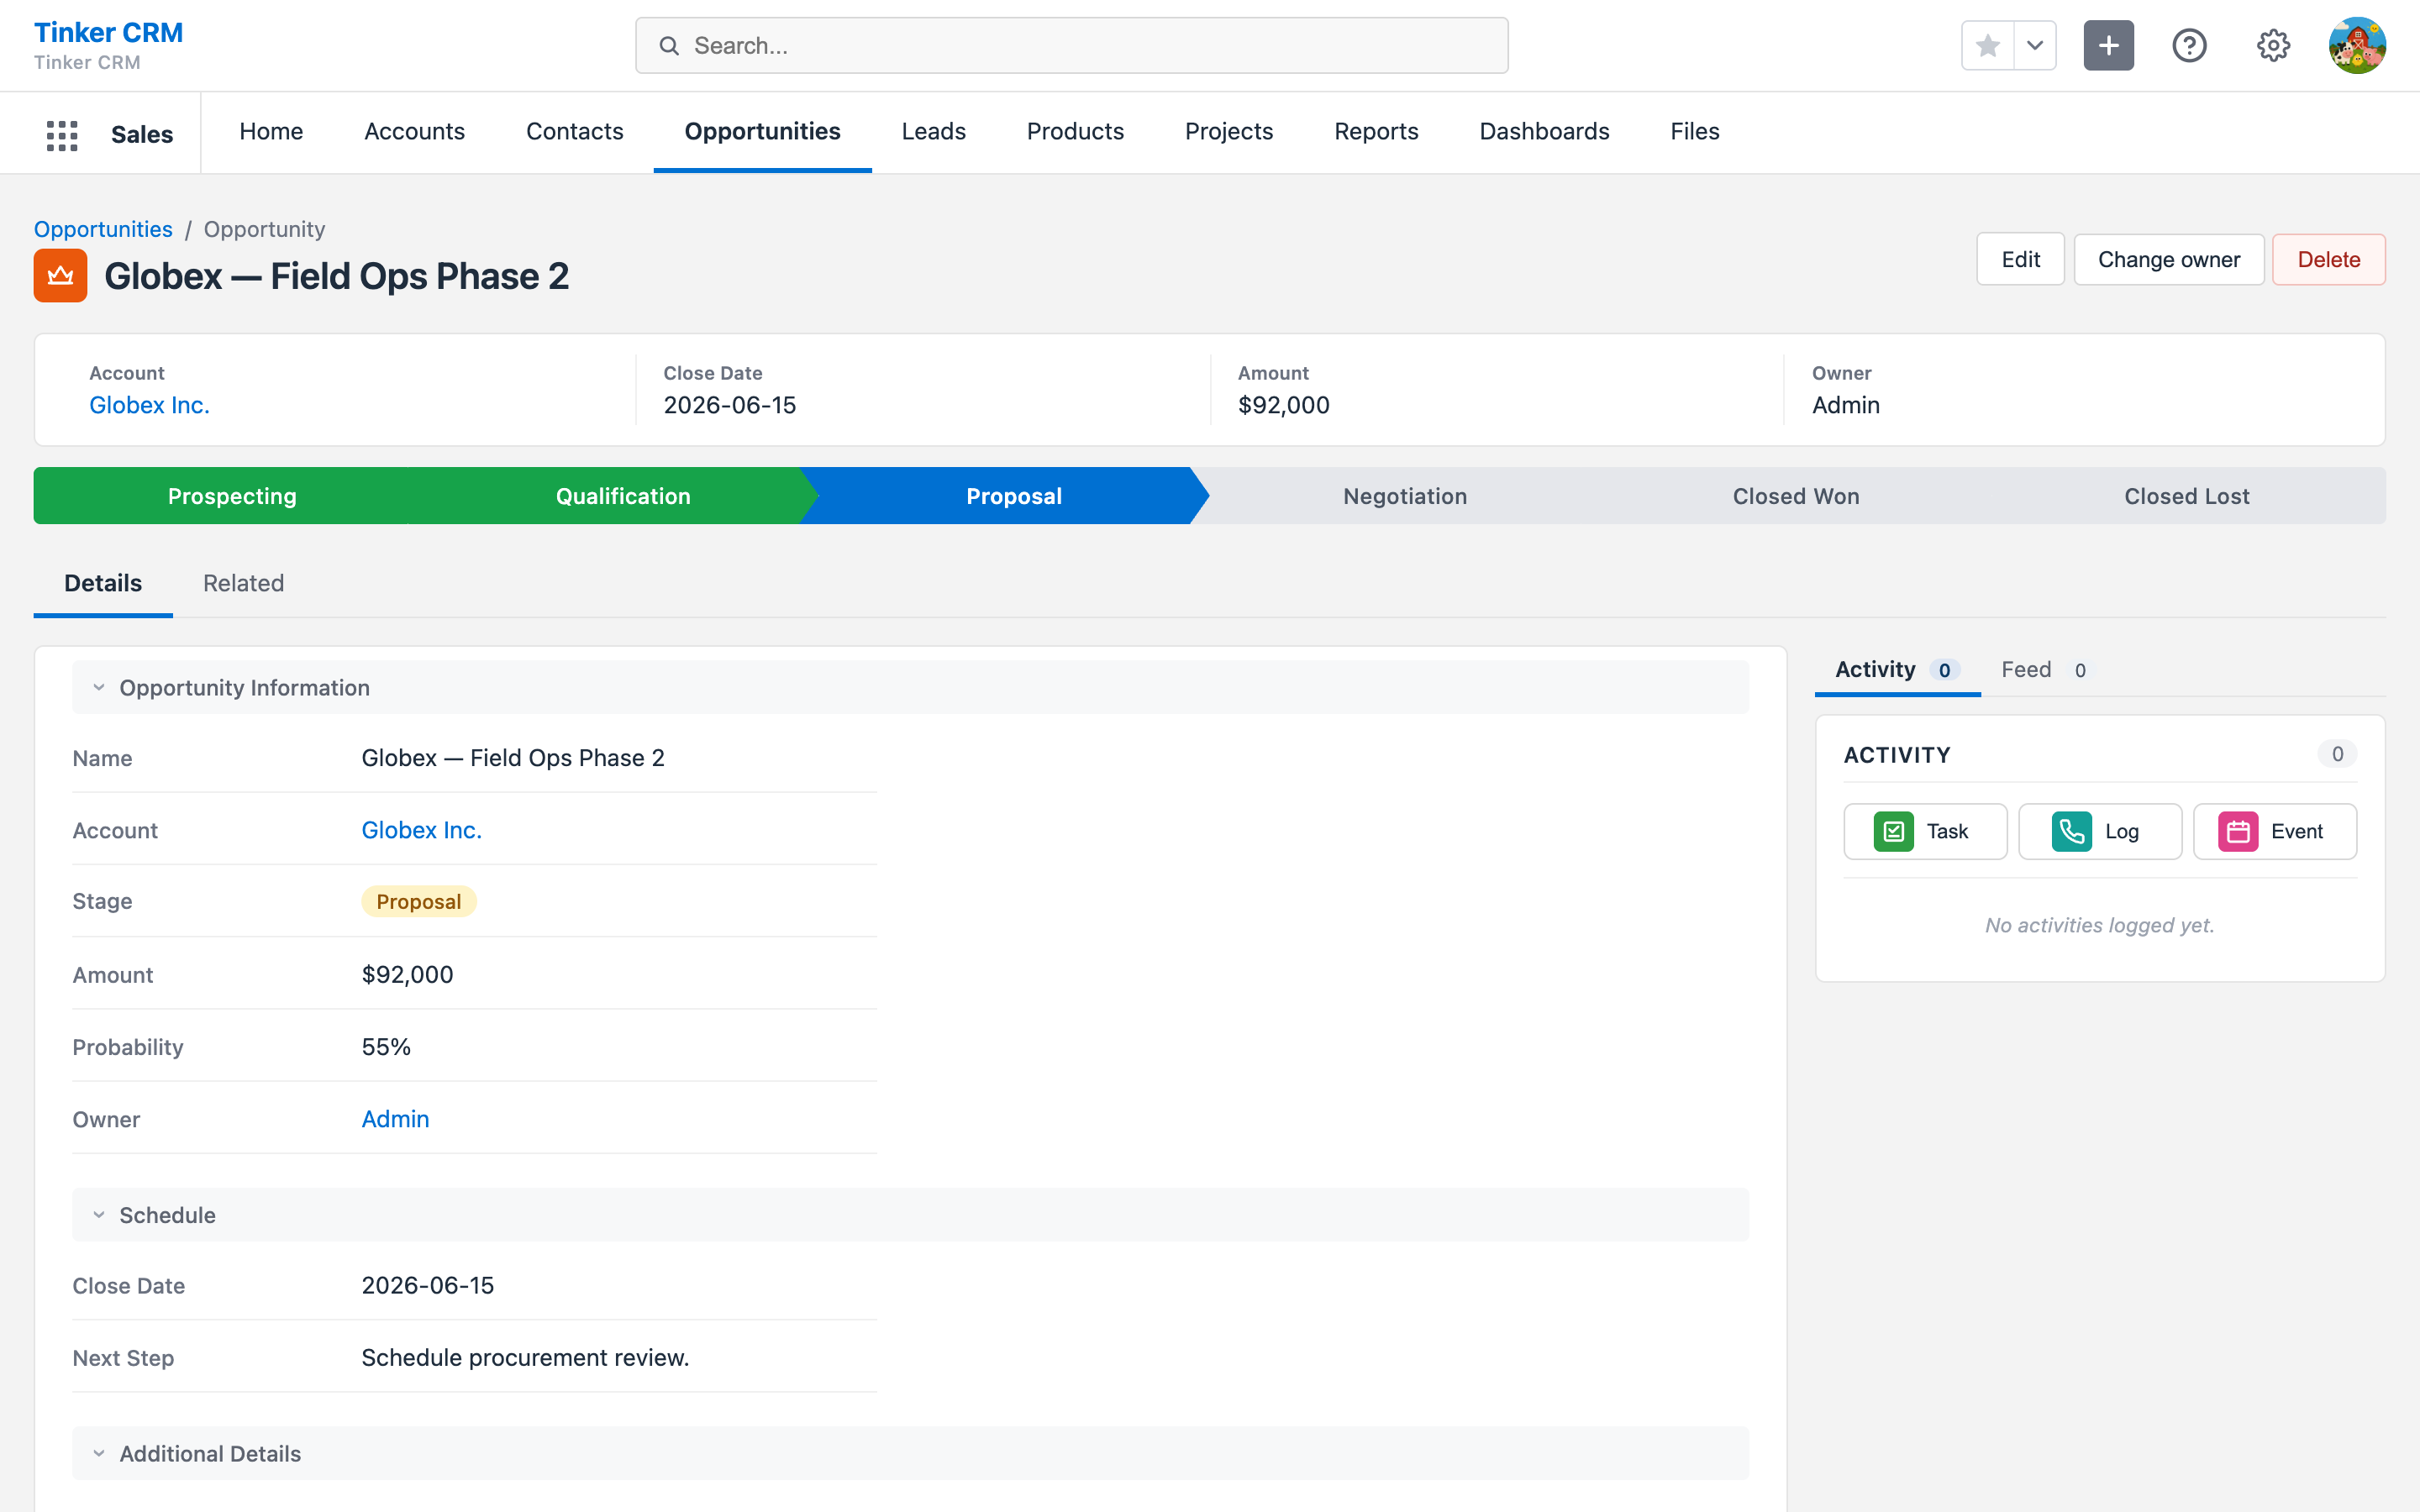Click the orange opportunity crown icon
Screen dimensions: 2420x1512
click(x=61, y=275)
